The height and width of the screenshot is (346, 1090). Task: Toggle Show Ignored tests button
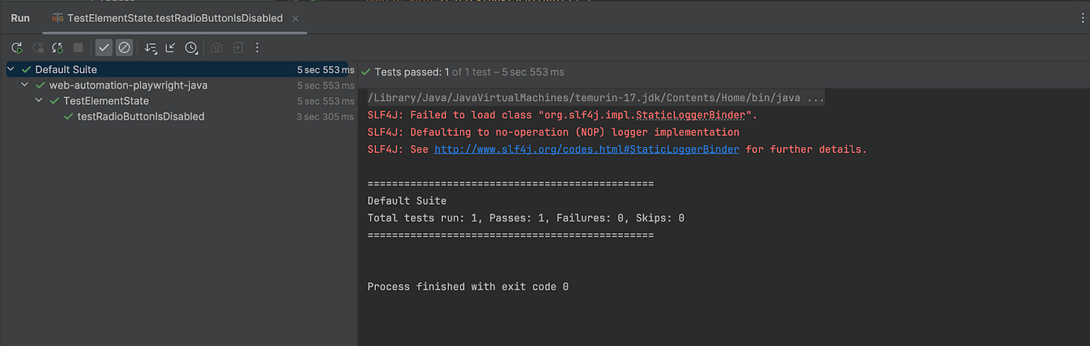click(x=124, y=48)
